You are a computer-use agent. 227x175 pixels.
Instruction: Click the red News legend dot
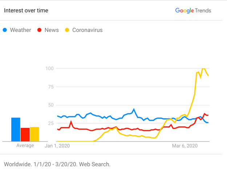pyautogui.click(x=39, y=30)
